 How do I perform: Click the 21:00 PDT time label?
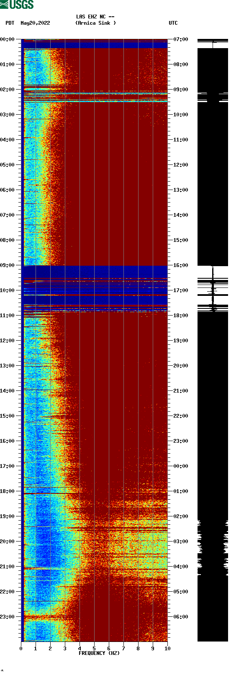[x=7, y=567]
